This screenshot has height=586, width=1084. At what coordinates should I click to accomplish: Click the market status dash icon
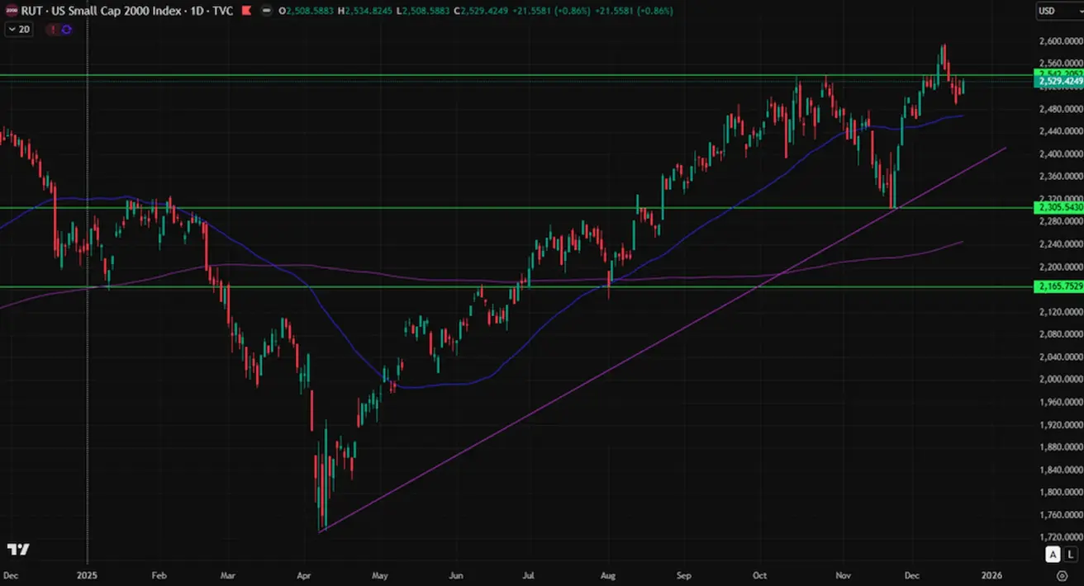(266, 12)
